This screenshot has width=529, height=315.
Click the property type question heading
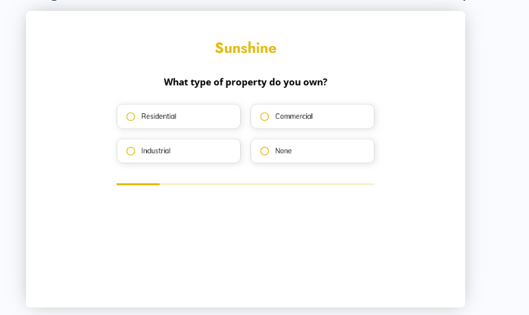pos(245,82)
